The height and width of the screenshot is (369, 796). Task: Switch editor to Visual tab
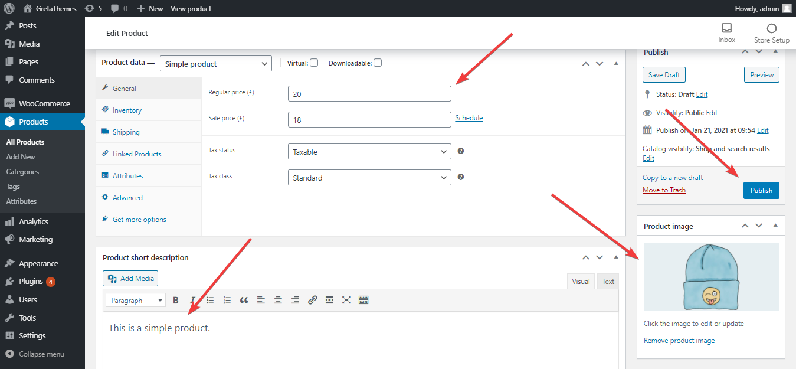581,282
